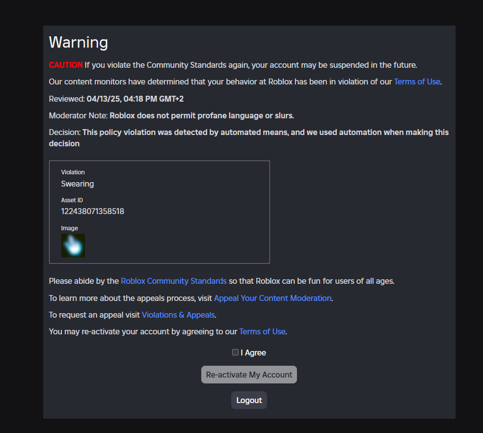This screenshot has width=483, height=433.
Task: Click the Asset ID number 122438071358518
Action: click(x=92, y=212)
